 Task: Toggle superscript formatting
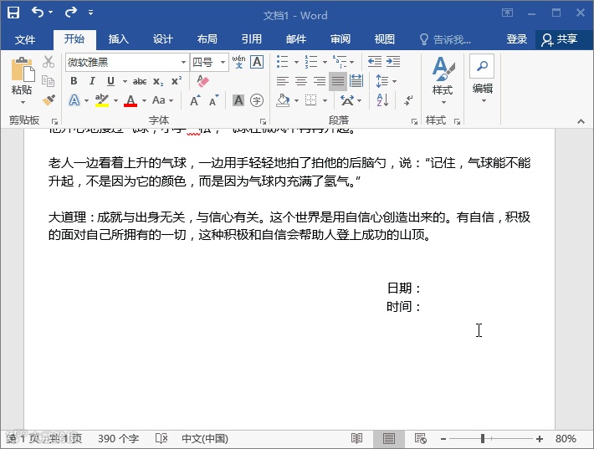tap(177, 81)
